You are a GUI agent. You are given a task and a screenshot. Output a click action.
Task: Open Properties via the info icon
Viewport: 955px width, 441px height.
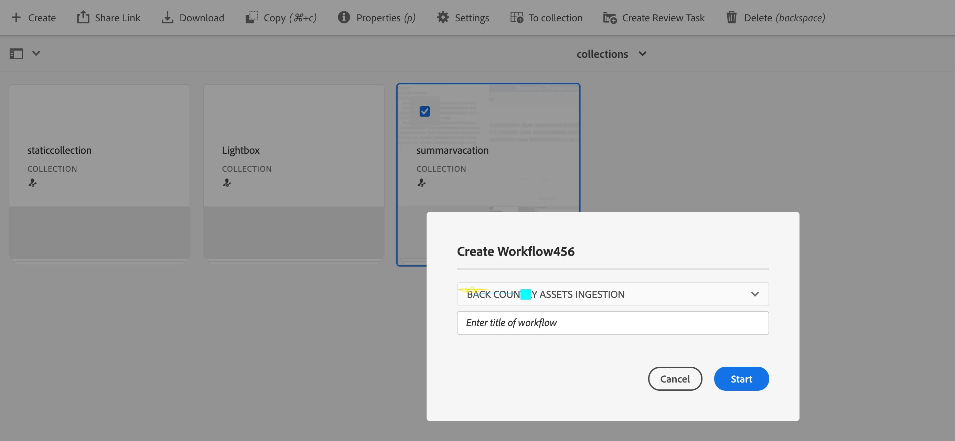[x=344, y=18]
